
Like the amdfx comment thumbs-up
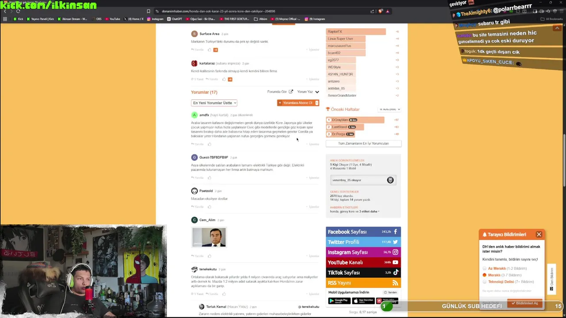(x=210, y=144)
